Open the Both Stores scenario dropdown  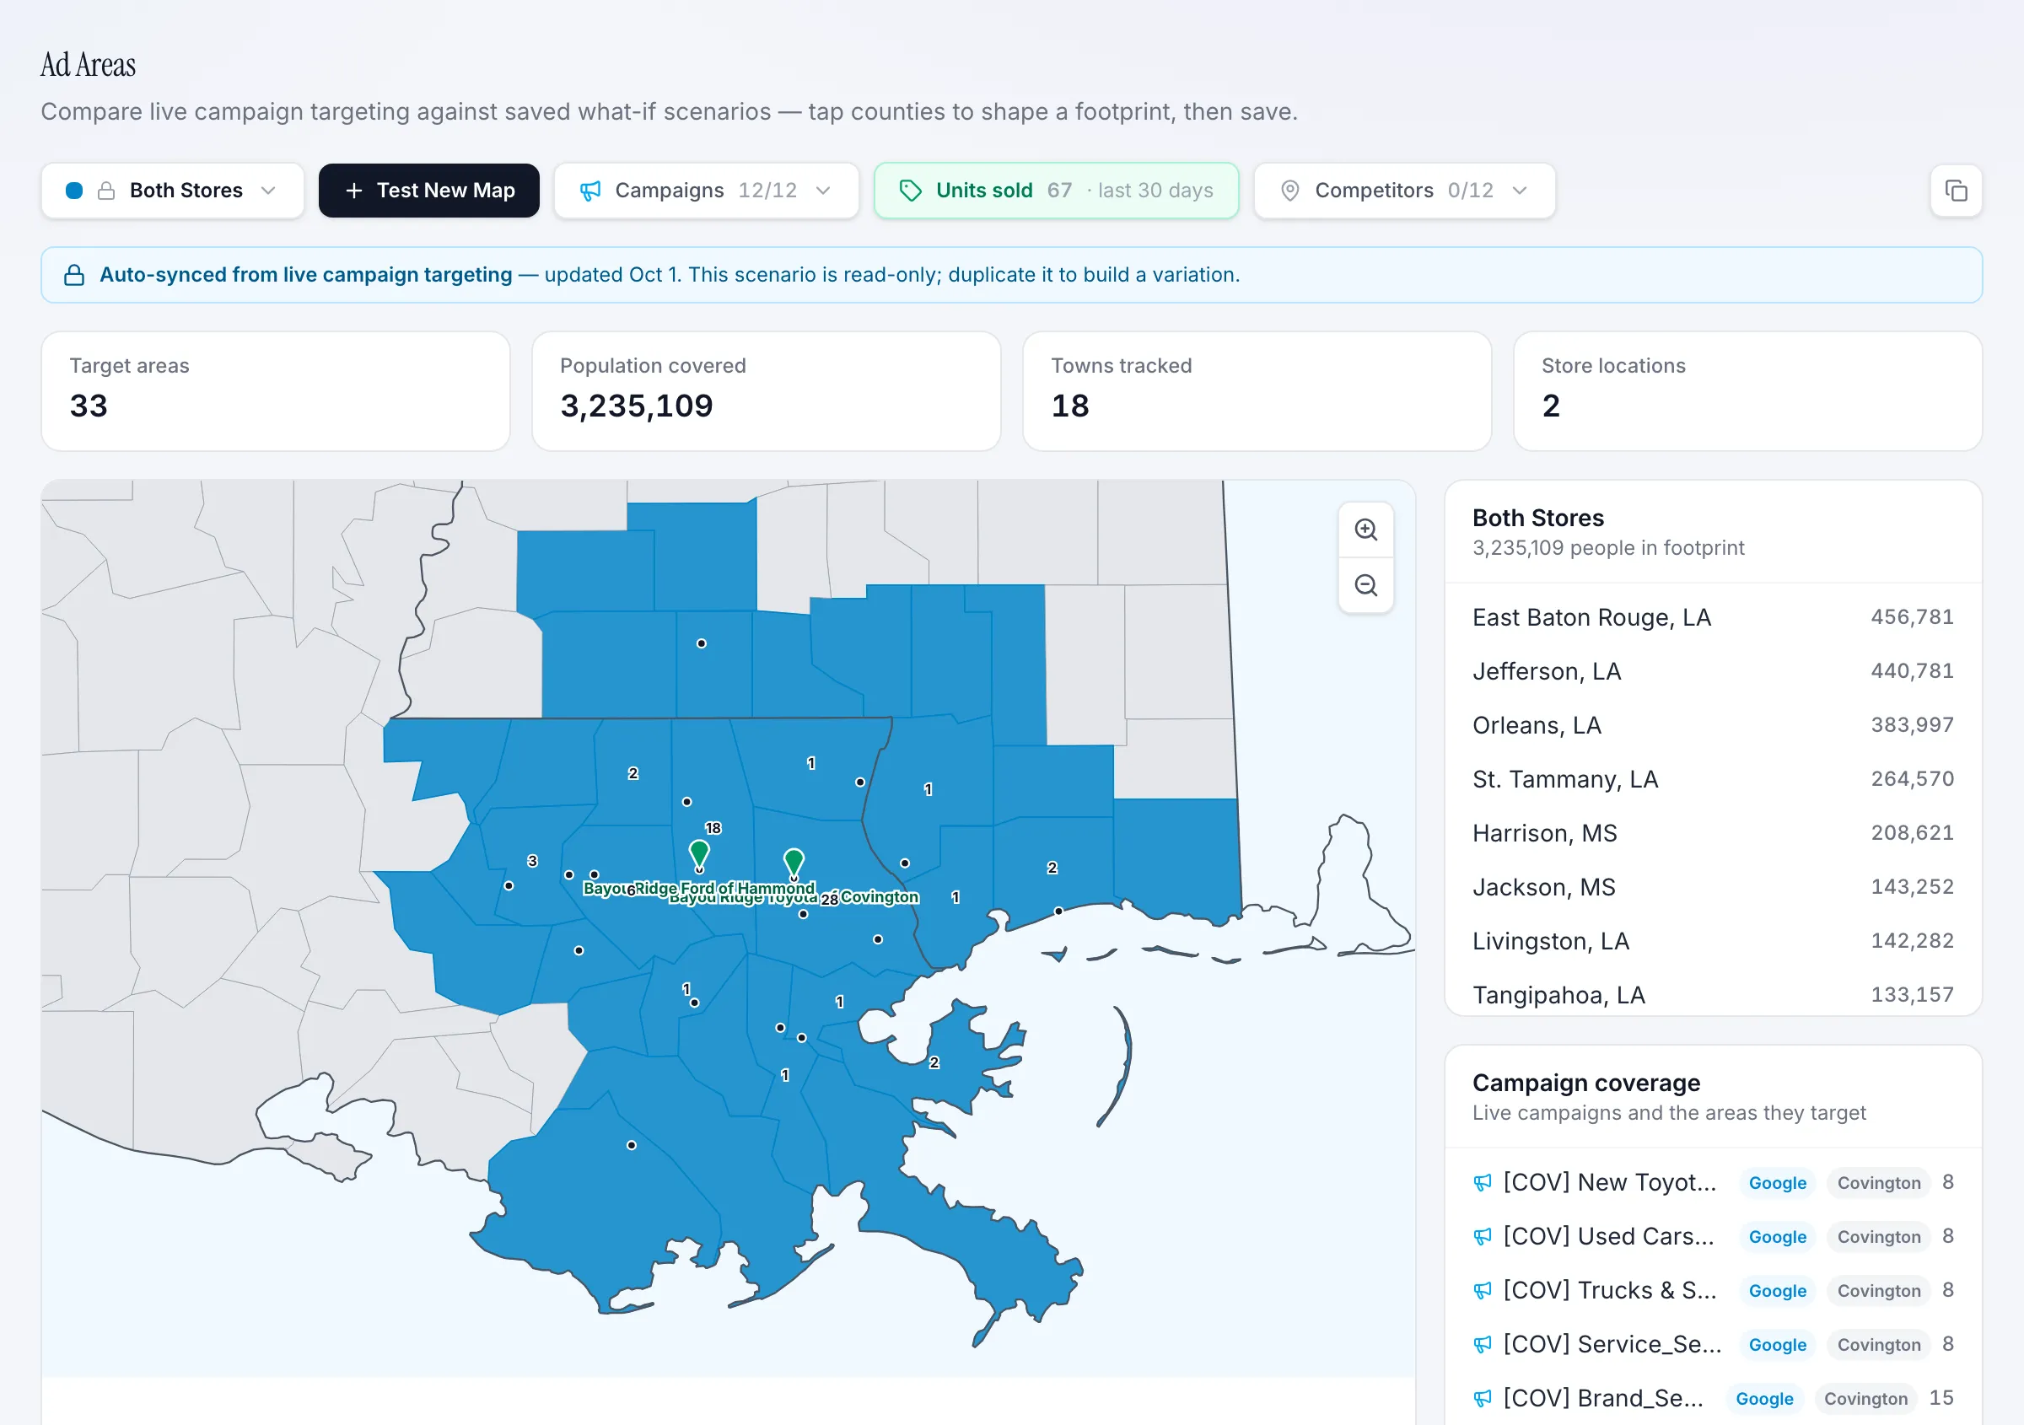[x=173, y=191]
